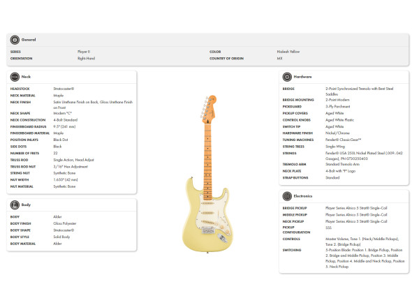
Task: Click the Neck section icon
Action: [x=15, y=77]
